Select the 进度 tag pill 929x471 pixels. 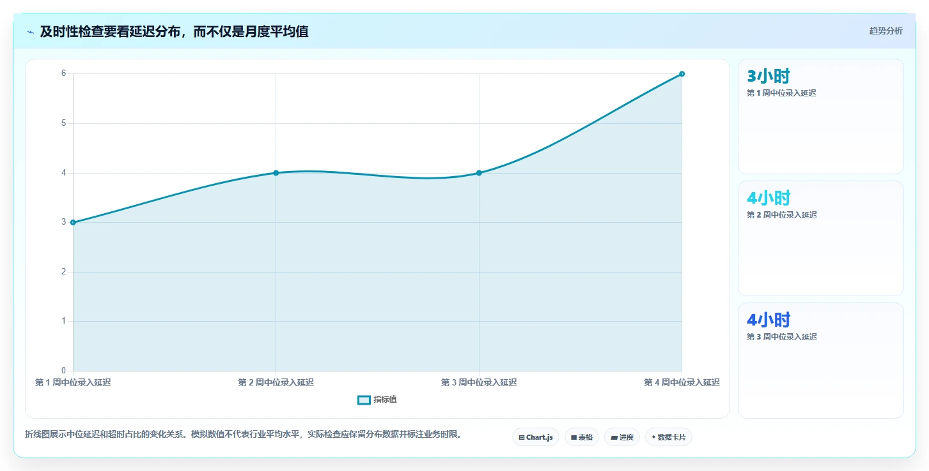622,437
